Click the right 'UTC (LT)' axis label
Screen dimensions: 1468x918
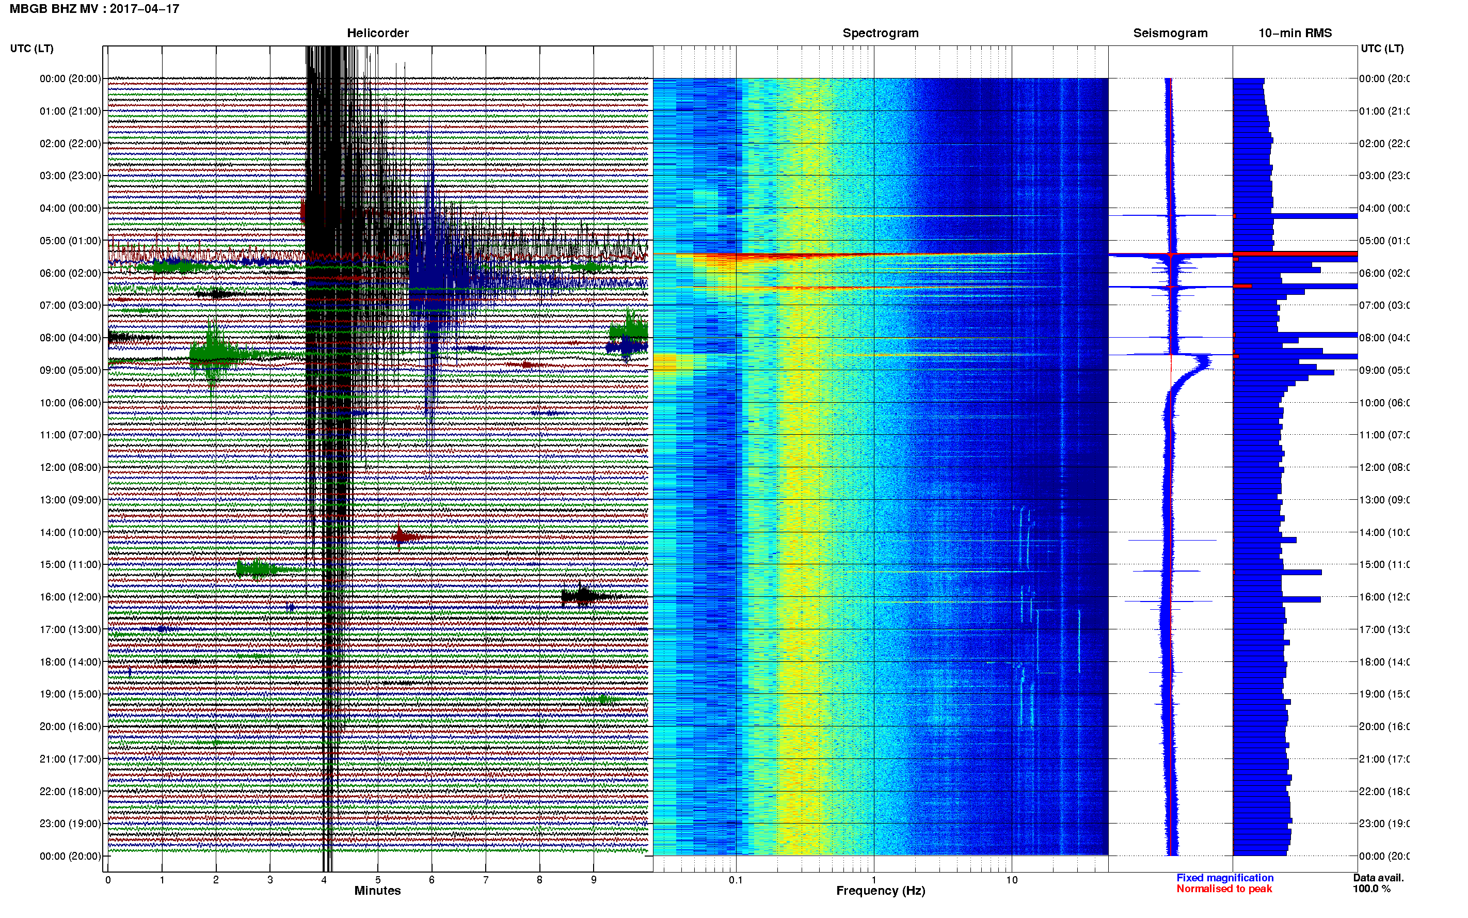click(x=1382, y=48)
